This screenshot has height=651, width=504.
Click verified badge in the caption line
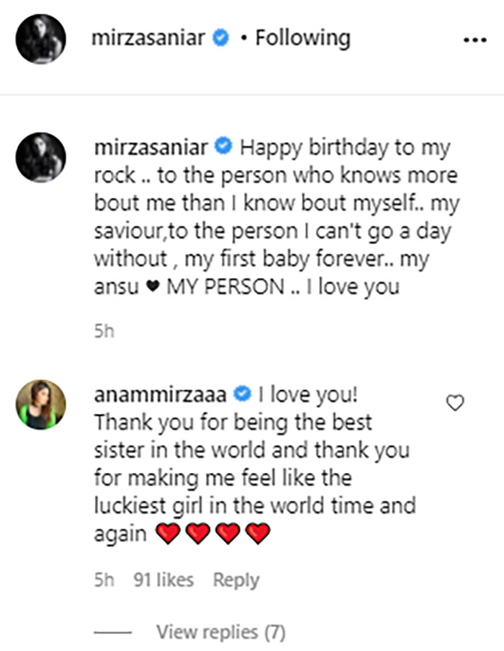pyautogui.click(x=225, y=148)
